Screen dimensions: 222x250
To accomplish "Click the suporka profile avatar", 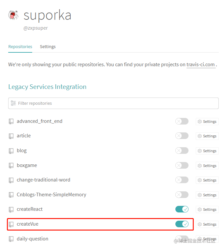I will tap(13, 15).
